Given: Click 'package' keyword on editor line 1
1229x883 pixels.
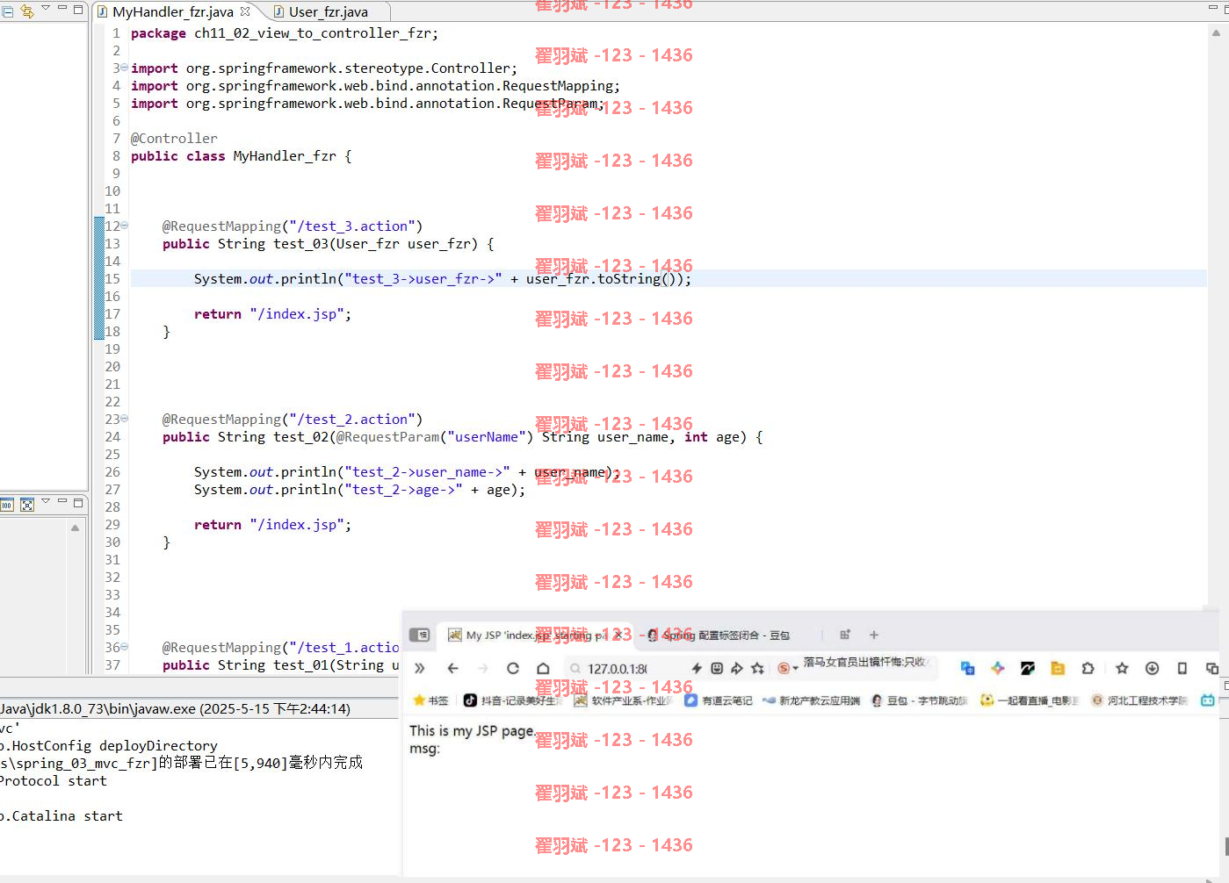Looking at the screenshot, I should click(158, 33).
